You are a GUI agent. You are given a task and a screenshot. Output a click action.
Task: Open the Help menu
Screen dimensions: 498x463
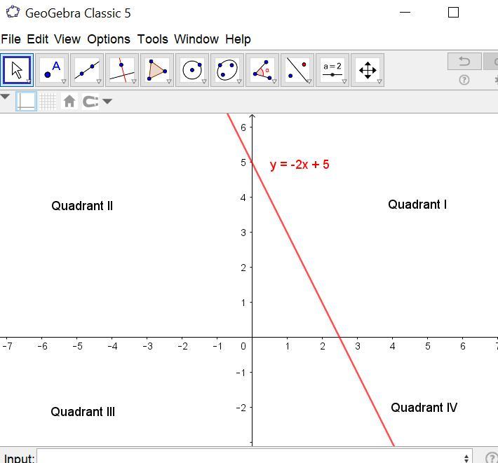(x=238, y=39)
